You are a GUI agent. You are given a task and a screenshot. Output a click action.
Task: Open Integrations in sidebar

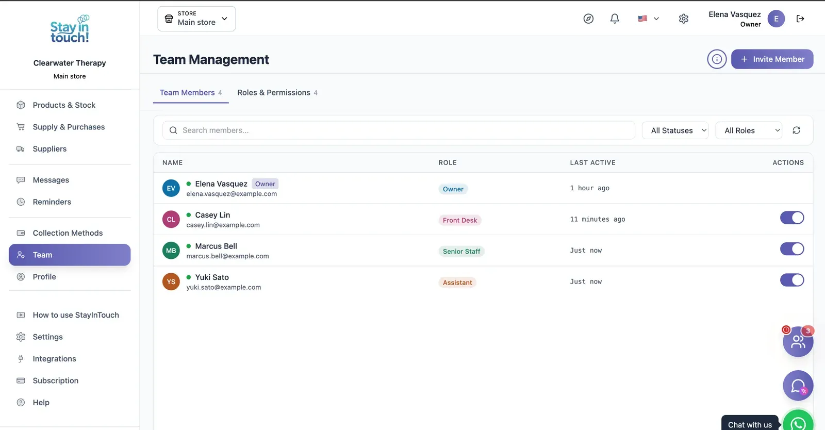[x=70, y=359]
